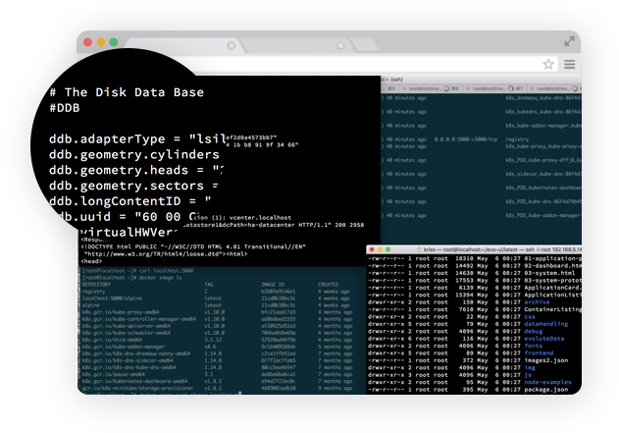Viewport: 619px width, 433px height.
Task: Click the '# The Disk Data Base' heading line
Action: point(127,92)
